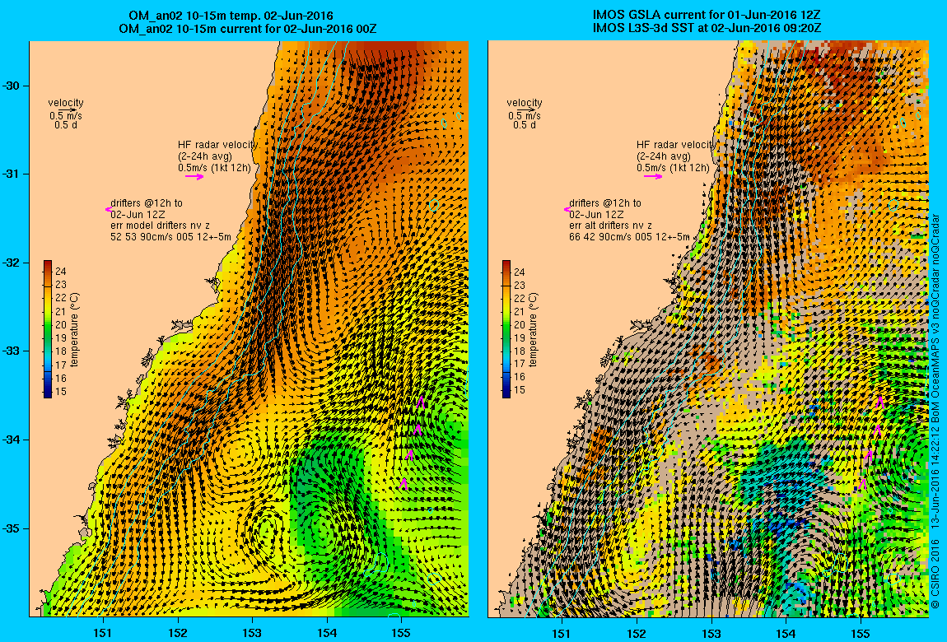Click the left panel title 'OM_an02 10-15m temp. 02-Jun-2016'
Image resolution: width=947 pixels, height=642 pixels.
(x=231, y=16)
